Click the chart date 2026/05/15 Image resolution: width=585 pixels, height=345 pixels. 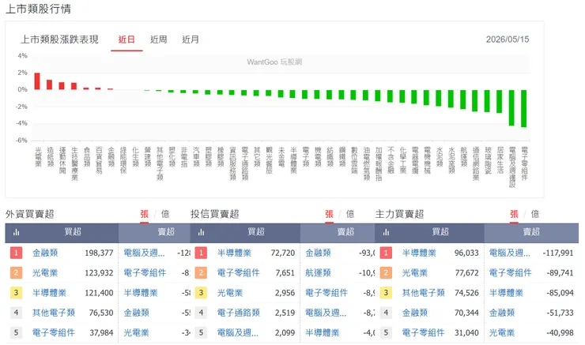pos(508,39)
